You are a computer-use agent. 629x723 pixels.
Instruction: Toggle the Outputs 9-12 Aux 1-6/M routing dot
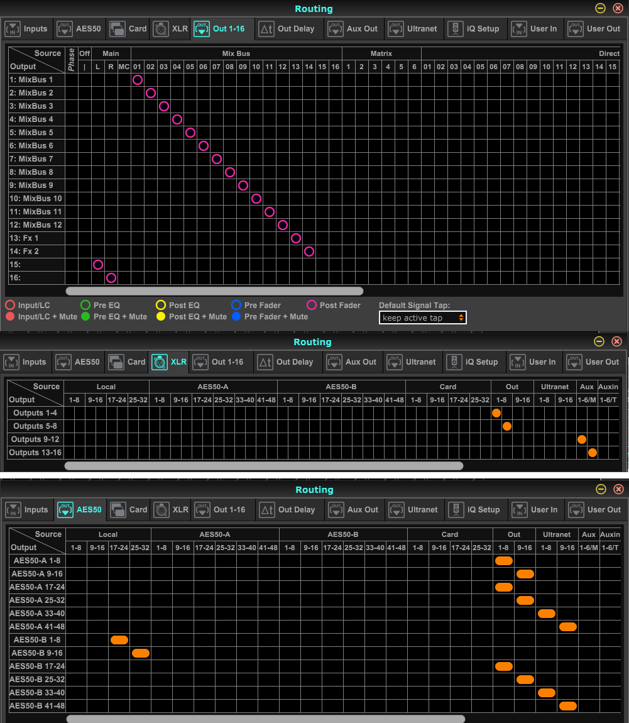(582, 439)
